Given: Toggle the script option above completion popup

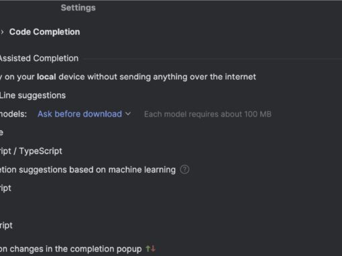Looking at the screenshot, I should click(x=6, y=225).
